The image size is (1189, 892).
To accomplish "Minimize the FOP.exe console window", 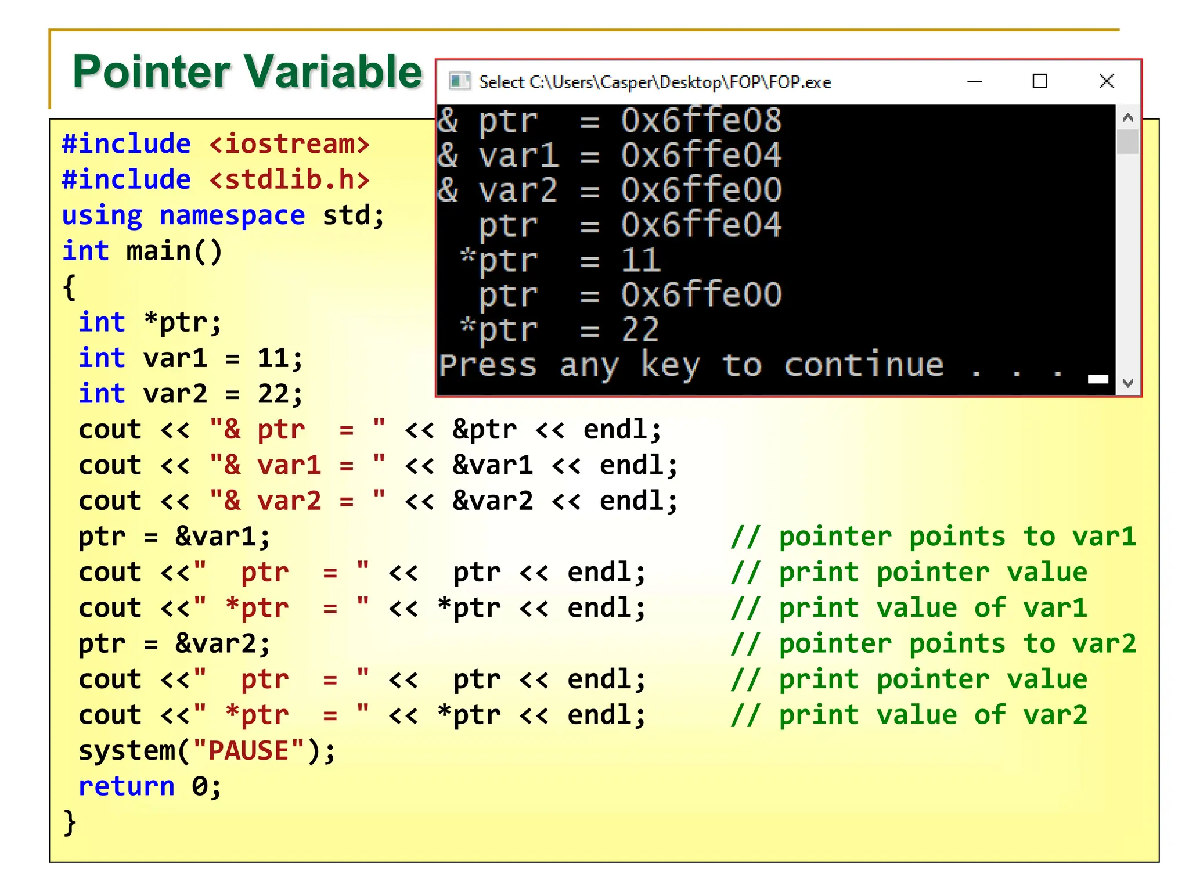I will (975, 81).
